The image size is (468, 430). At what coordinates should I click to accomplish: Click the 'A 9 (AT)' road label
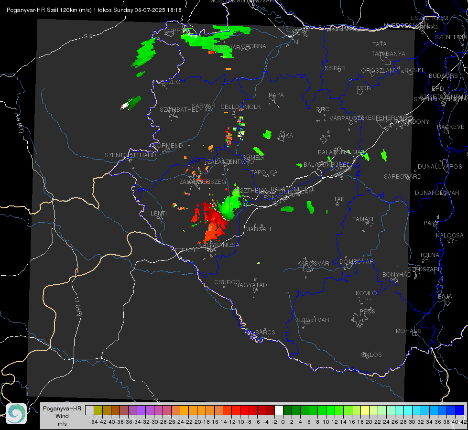[19, 123]
